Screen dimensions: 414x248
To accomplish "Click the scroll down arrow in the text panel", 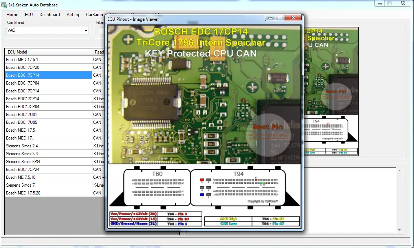I will tap(399, 230).
